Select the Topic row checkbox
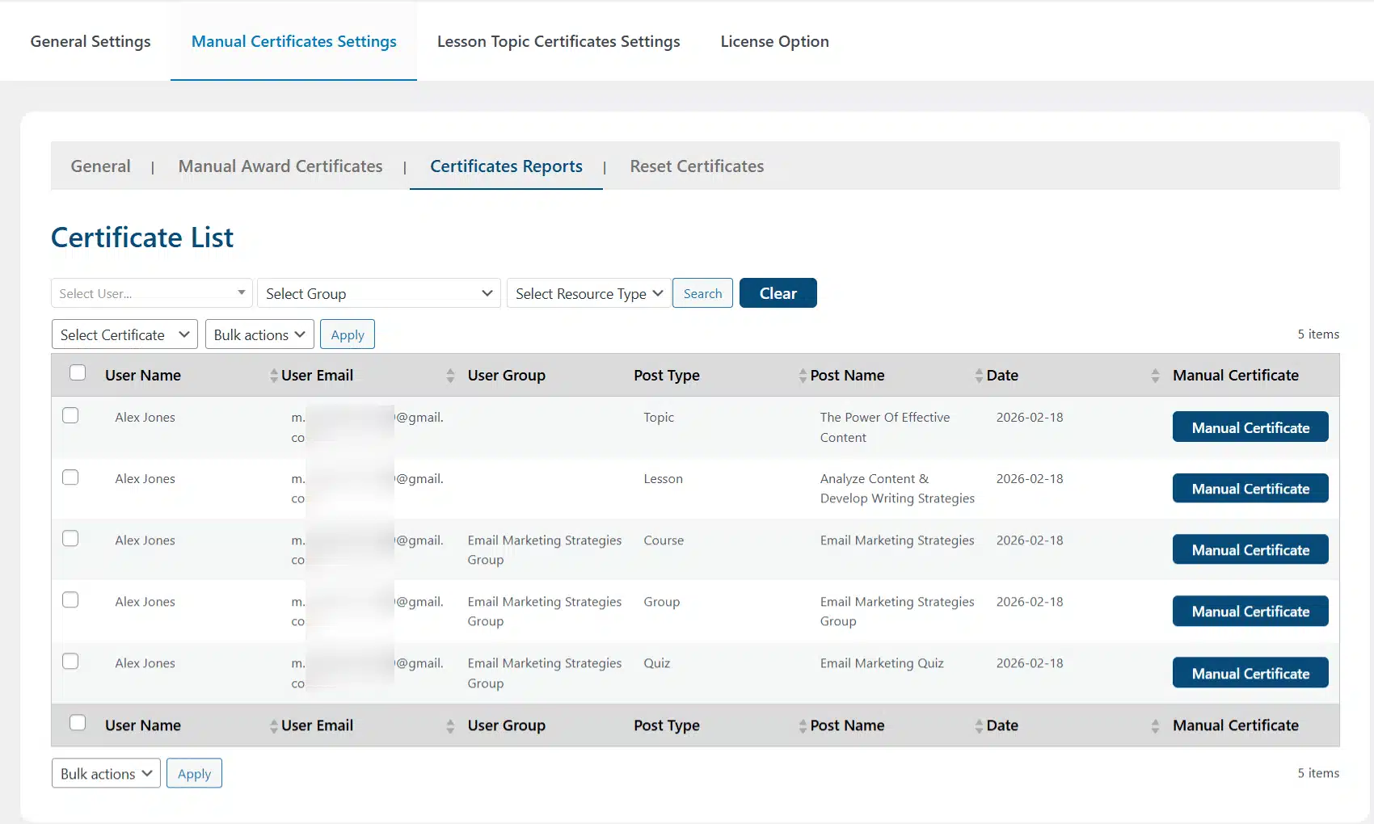1374x824 pixels. tap(70, 415)
